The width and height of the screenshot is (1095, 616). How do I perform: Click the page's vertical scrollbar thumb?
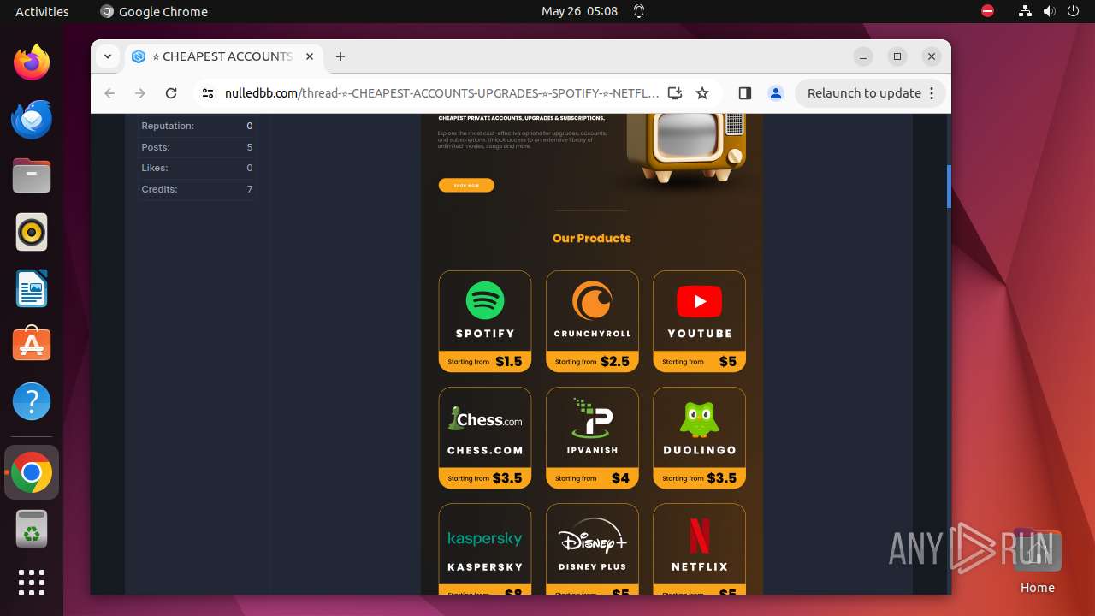click(x=949, y=187)
